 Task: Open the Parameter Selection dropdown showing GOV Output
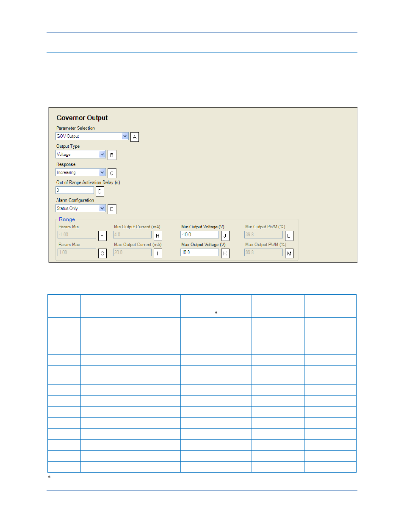92,136
